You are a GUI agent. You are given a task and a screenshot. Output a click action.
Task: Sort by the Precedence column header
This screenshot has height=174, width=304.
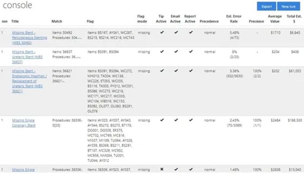(x=209, y=21)
